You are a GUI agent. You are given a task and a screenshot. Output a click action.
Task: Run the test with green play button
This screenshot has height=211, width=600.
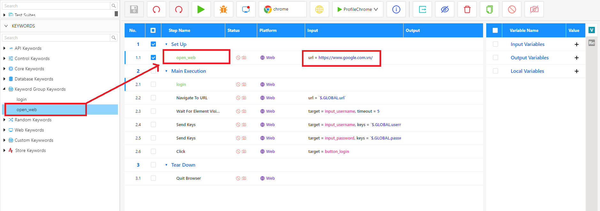(201, 9)
